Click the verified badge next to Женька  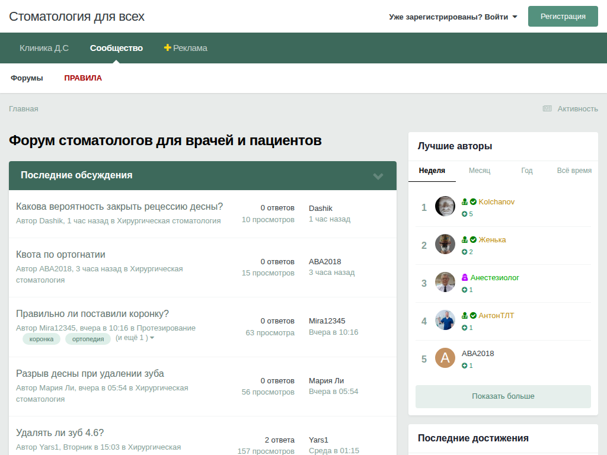click(x=473, y=240)
